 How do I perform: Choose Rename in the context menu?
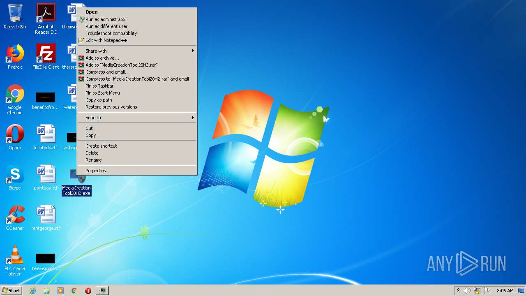pos(137,160)
